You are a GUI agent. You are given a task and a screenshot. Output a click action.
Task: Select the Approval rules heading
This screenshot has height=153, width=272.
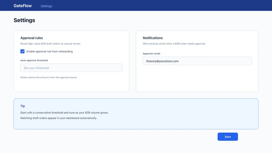32,38
